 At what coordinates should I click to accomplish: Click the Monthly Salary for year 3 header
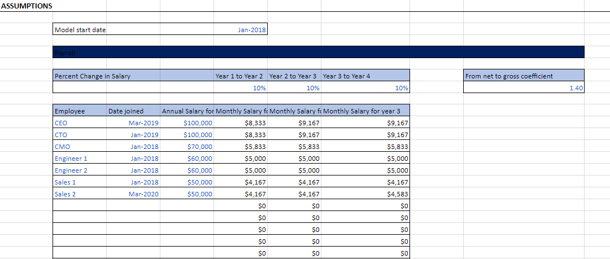tap(365, 111)
